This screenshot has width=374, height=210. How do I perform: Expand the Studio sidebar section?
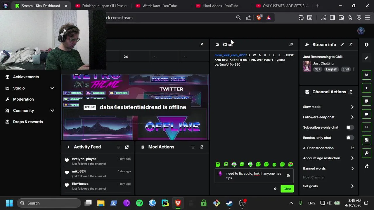point(52,88)
